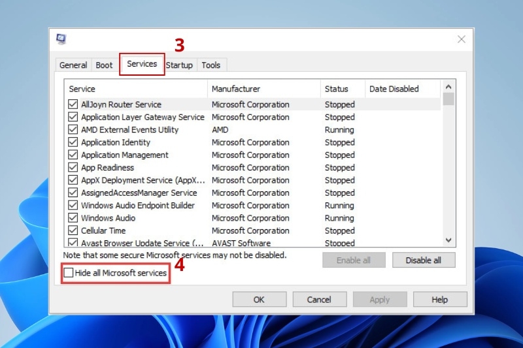Viewport: 523px width, 348px height.
Task: Select the Application Identity row text
Action: coord(116,142)
